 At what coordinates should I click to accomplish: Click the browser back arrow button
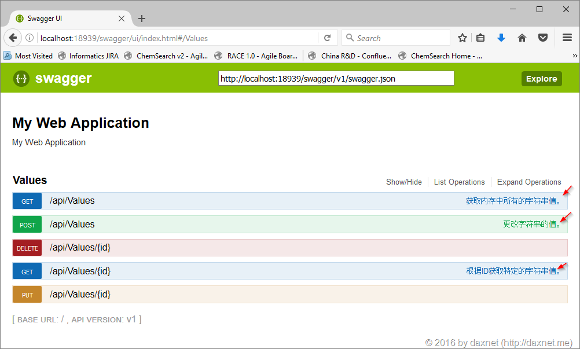coord(13,38)
